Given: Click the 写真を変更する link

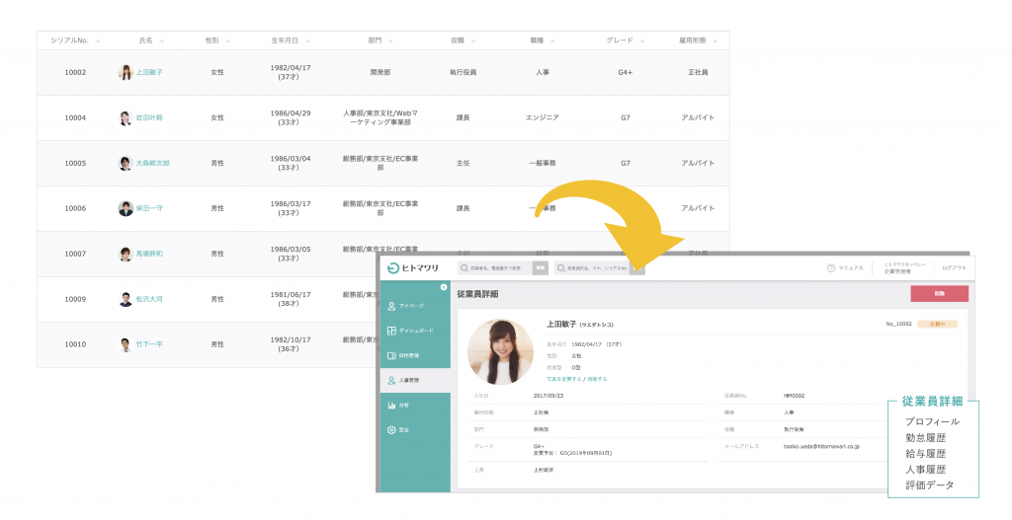Looking at the screenshot, I should coord(564,379).
